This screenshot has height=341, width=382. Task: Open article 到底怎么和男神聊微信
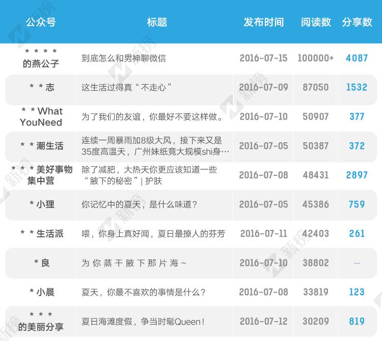tap(124, 58)
